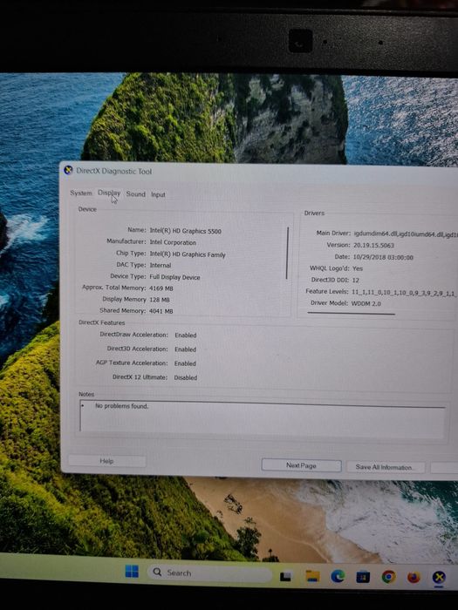The height and width of the screenshot is (610, 458).
Task: Click the Device panel vertical scrollbar
Action: (287, 253)
